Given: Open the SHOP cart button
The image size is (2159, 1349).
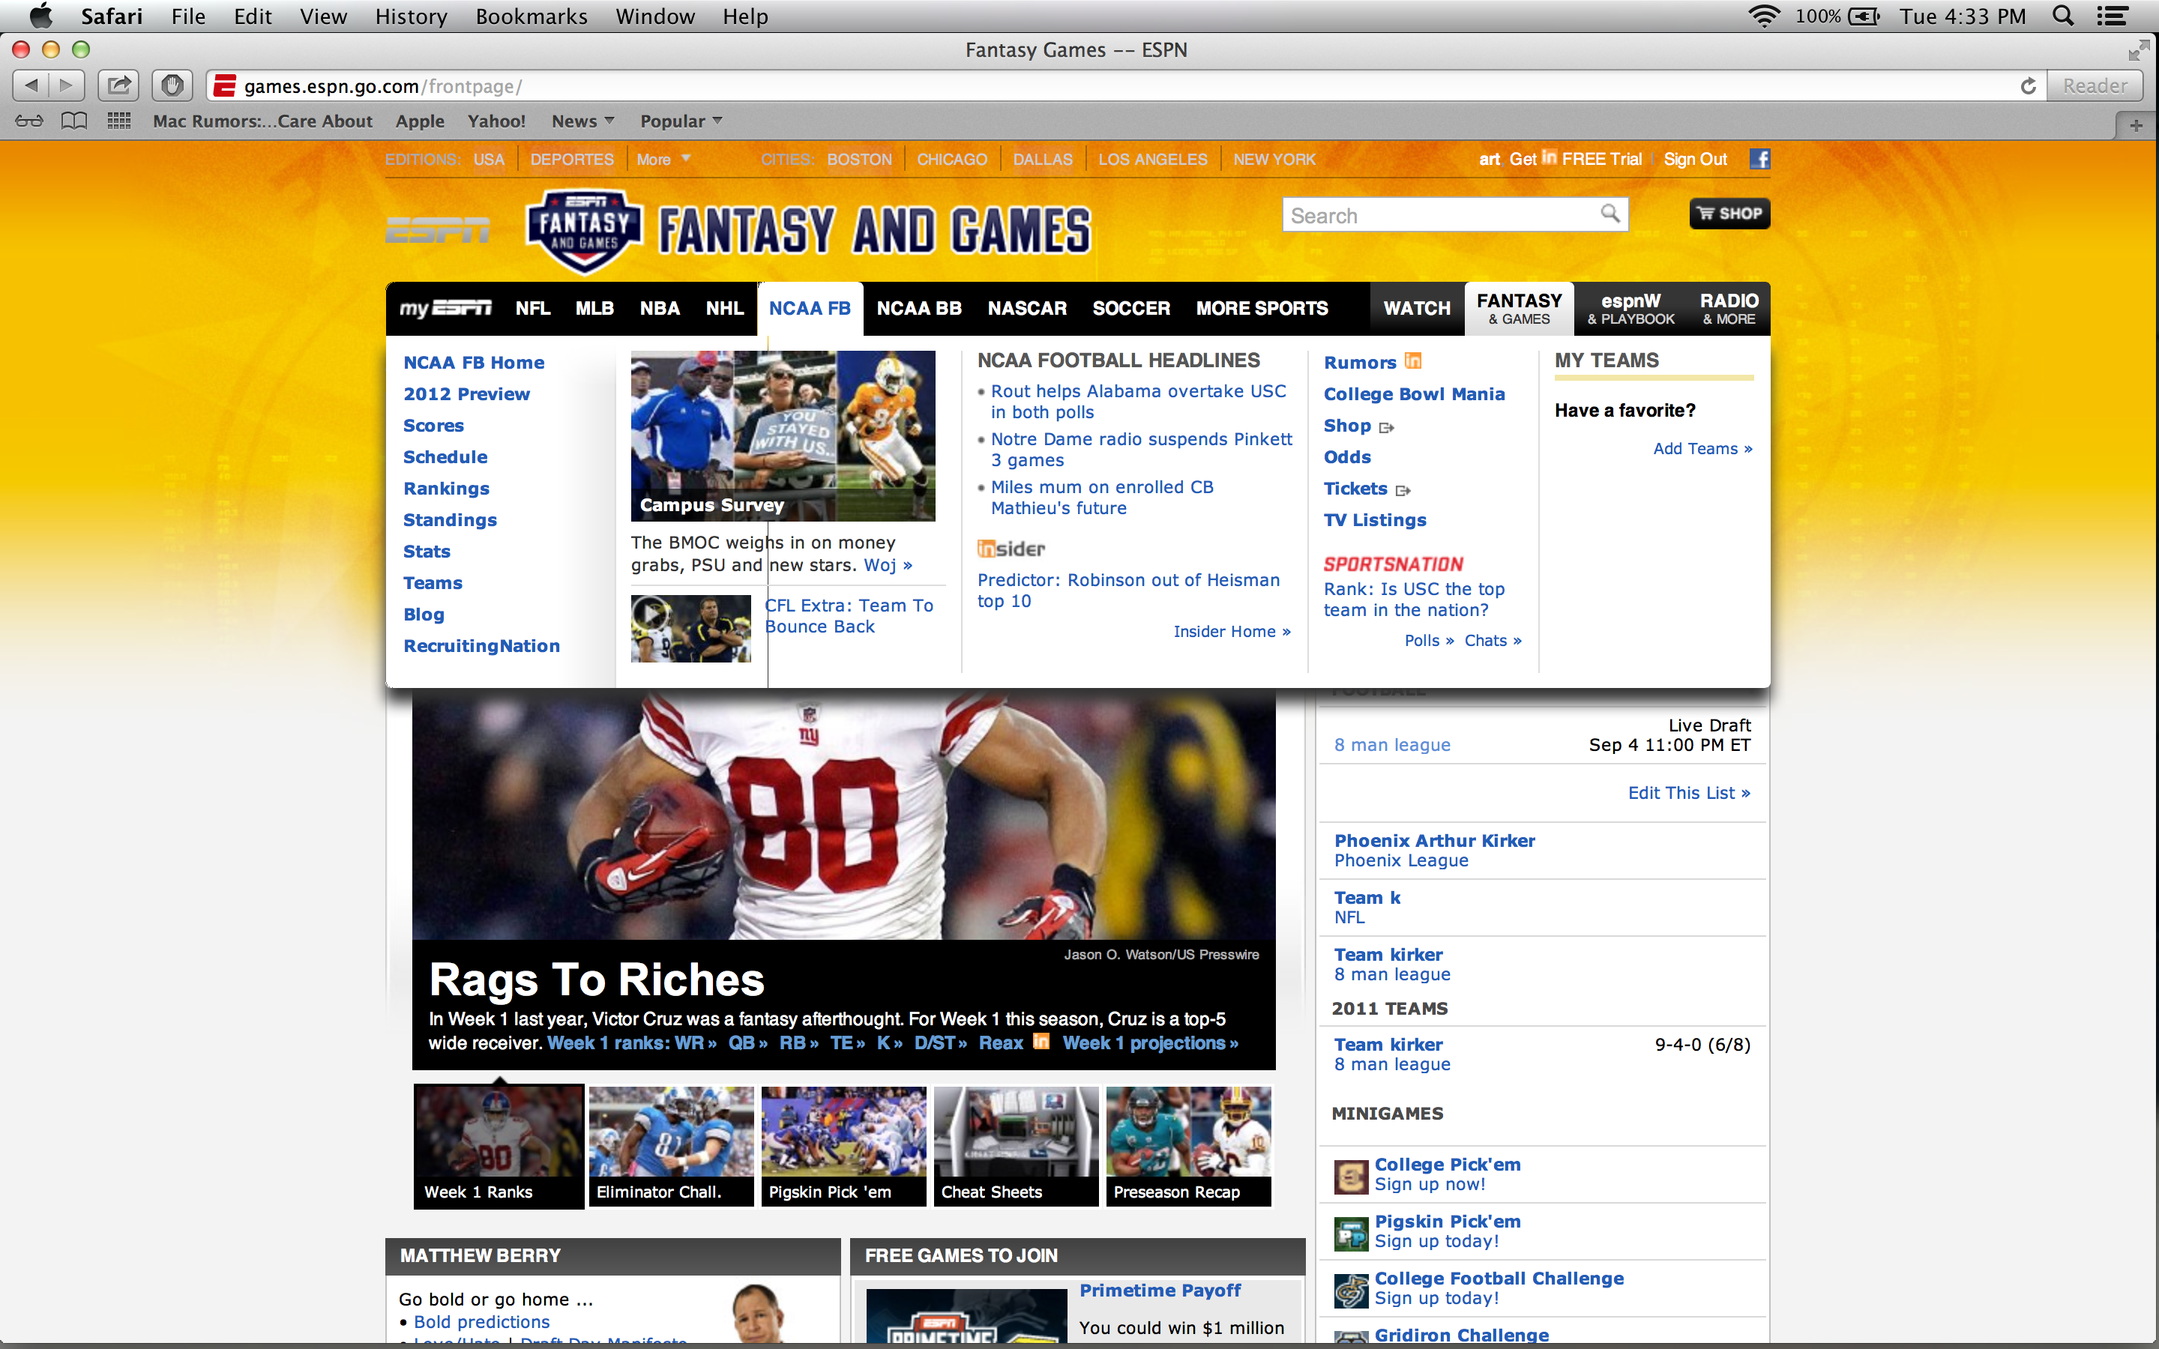Looking at the screenshot, I should coord(1729,214).
